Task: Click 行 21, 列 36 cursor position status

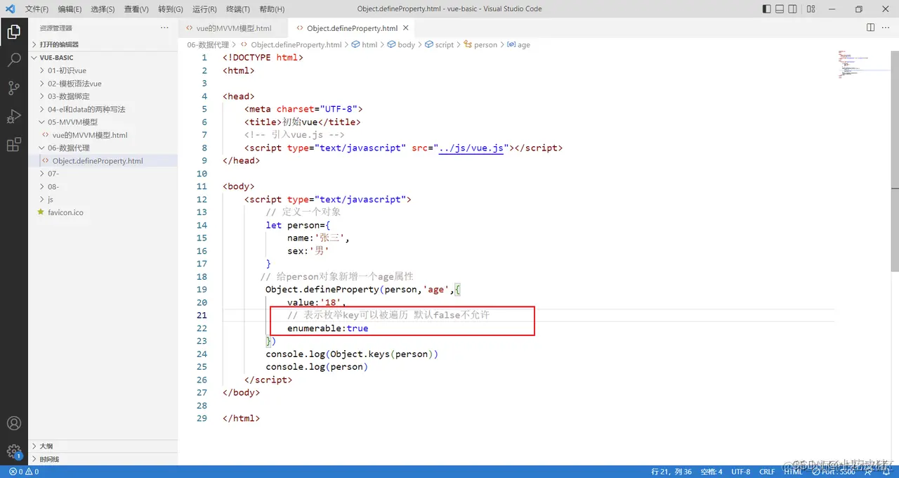Action: click(x=671, y=472)
